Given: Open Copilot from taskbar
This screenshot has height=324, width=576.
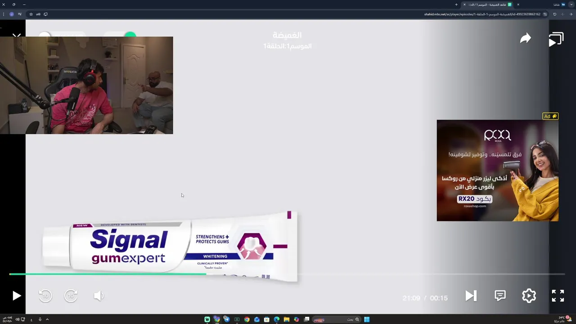Looking at the screenshot, I should (296, 319).
